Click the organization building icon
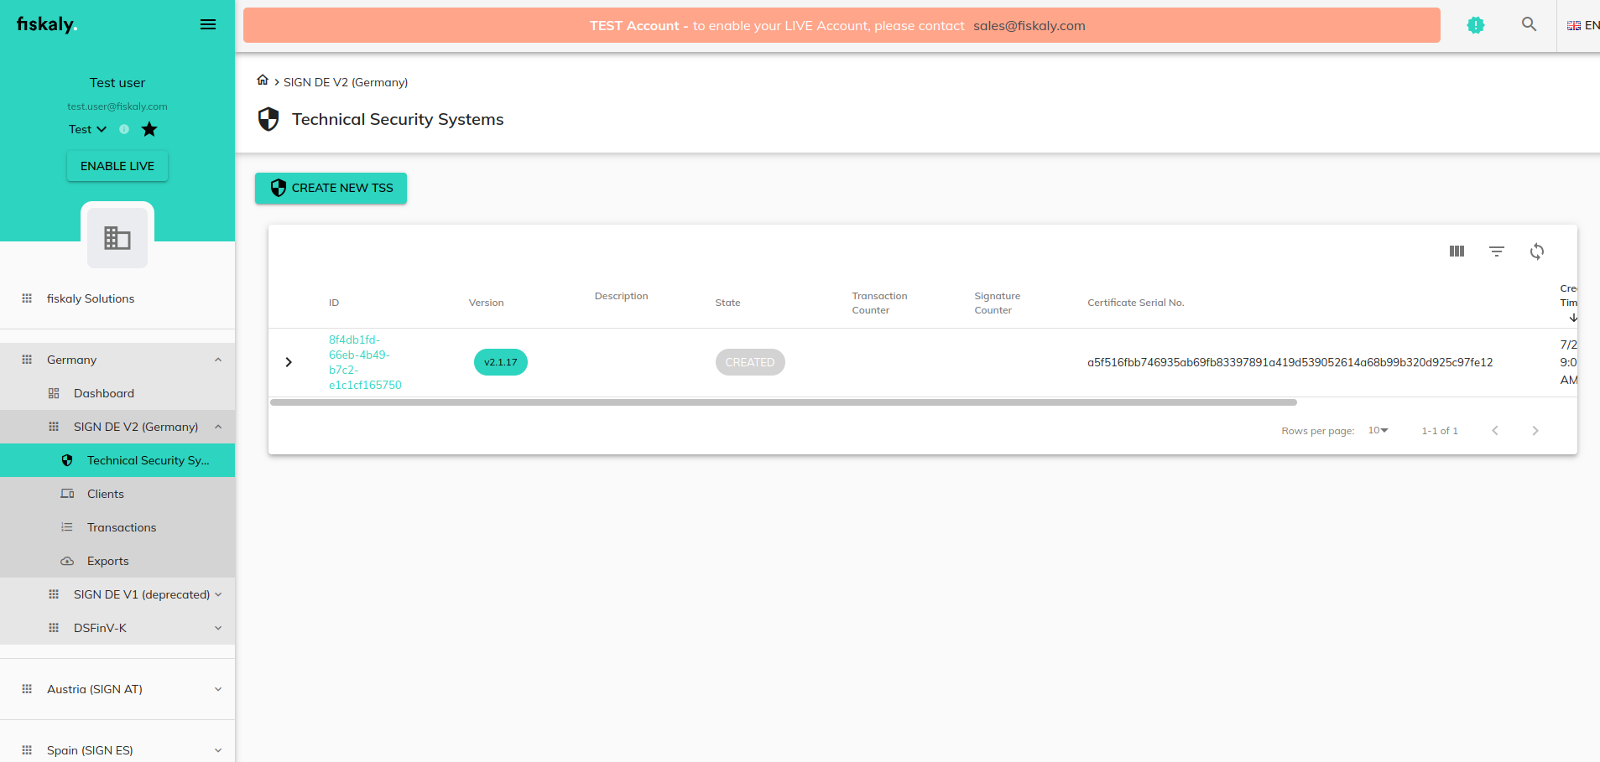Image resolution: width=1600 pixels, height=762 pixels. (x=117, y=238)
